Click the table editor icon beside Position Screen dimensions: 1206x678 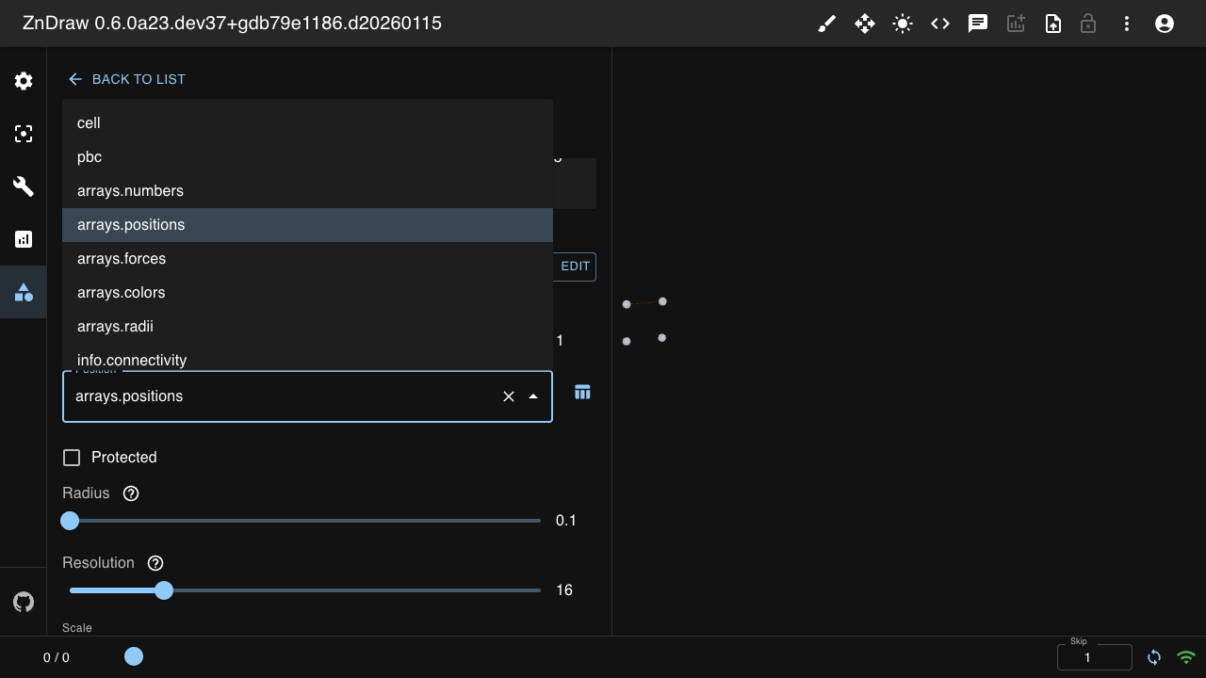tap(582, 392)
